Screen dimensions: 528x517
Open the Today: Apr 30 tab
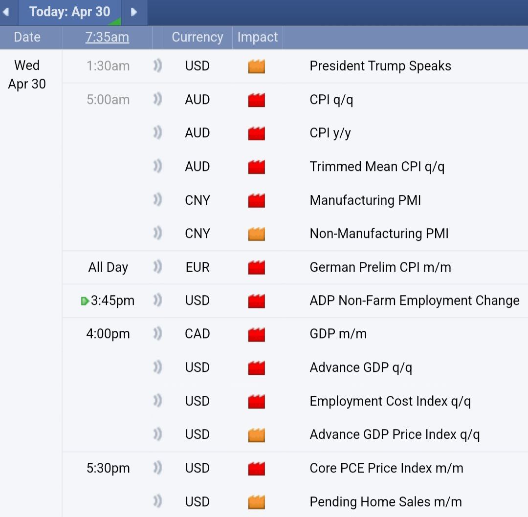[70, 12]
